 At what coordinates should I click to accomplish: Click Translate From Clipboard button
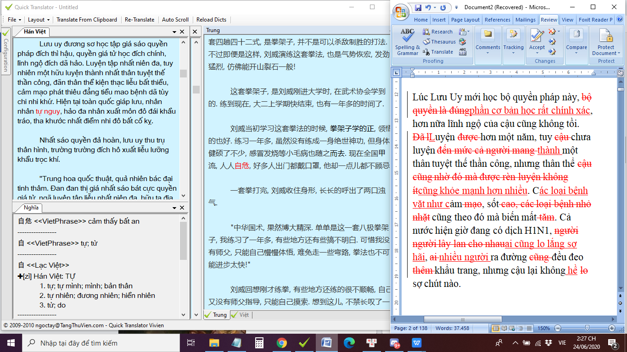click(x=87, y=20)
